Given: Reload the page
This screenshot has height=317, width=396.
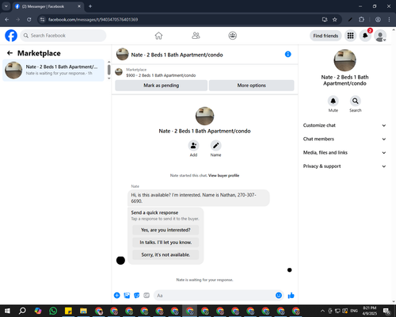Looking at the screenshot, I should click(29, 20).
